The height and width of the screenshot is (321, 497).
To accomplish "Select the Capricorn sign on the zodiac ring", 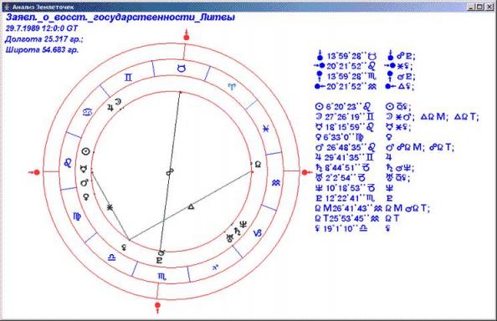I will point(258,233).
